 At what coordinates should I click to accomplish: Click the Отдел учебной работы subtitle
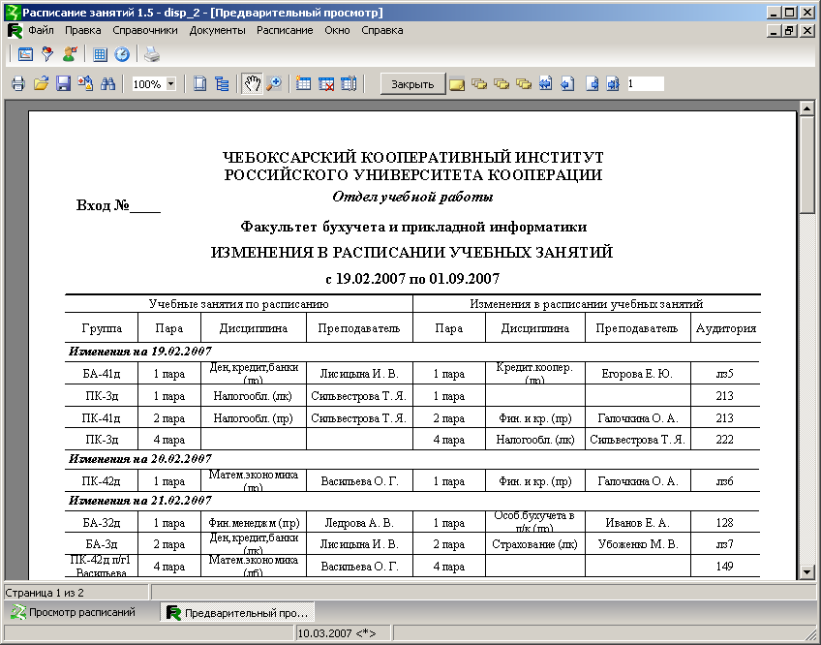click(412, 197)
